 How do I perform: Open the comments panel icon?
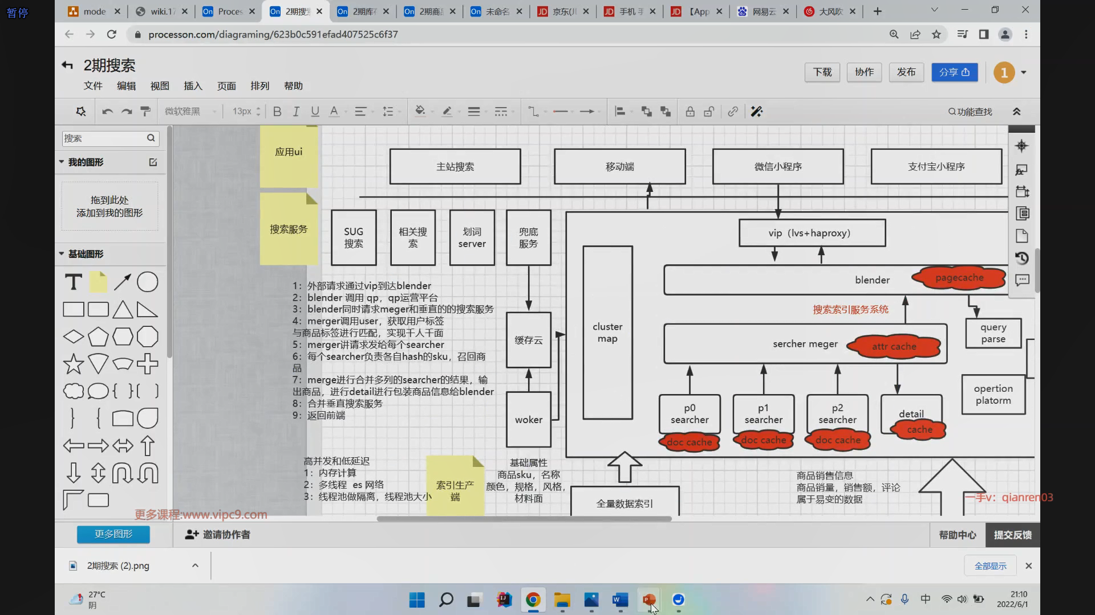[1022, 280]
